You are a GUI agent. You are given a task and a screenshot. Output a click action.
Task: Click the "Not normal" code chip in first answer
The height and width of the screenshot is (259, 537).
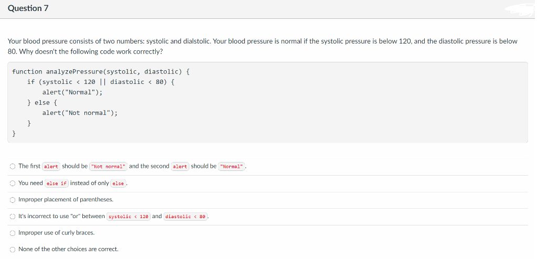point(109,167)
